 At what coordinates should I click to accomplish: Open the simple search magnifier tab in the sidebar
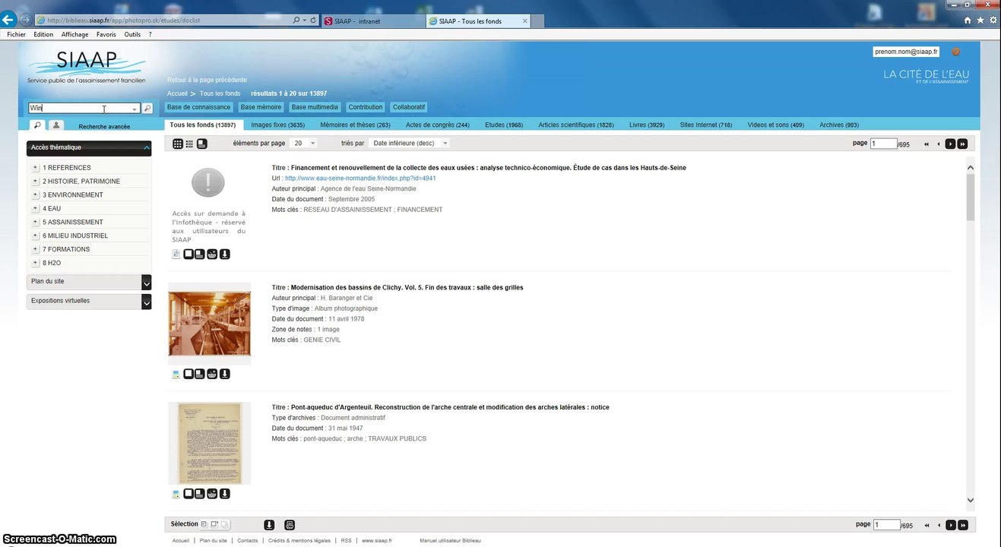point(36,125)
